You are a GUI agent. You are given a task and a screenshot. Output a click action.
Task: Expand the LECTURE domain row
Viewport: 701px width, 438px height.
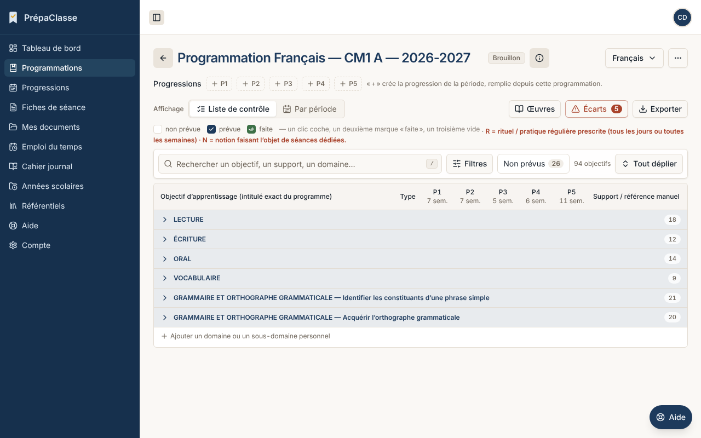pyautogui.click(x=421, y=220)
